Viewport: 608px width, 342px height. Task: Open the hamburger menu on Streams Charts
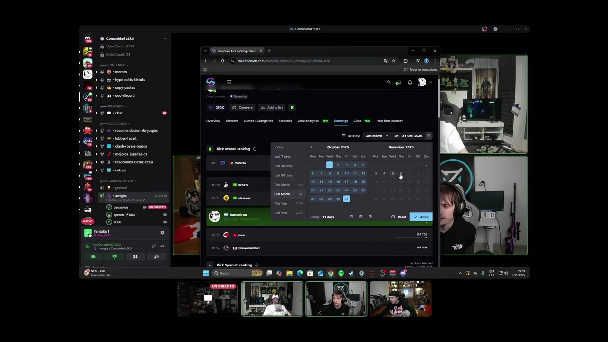pyautogui.click(x=229, y=82)
